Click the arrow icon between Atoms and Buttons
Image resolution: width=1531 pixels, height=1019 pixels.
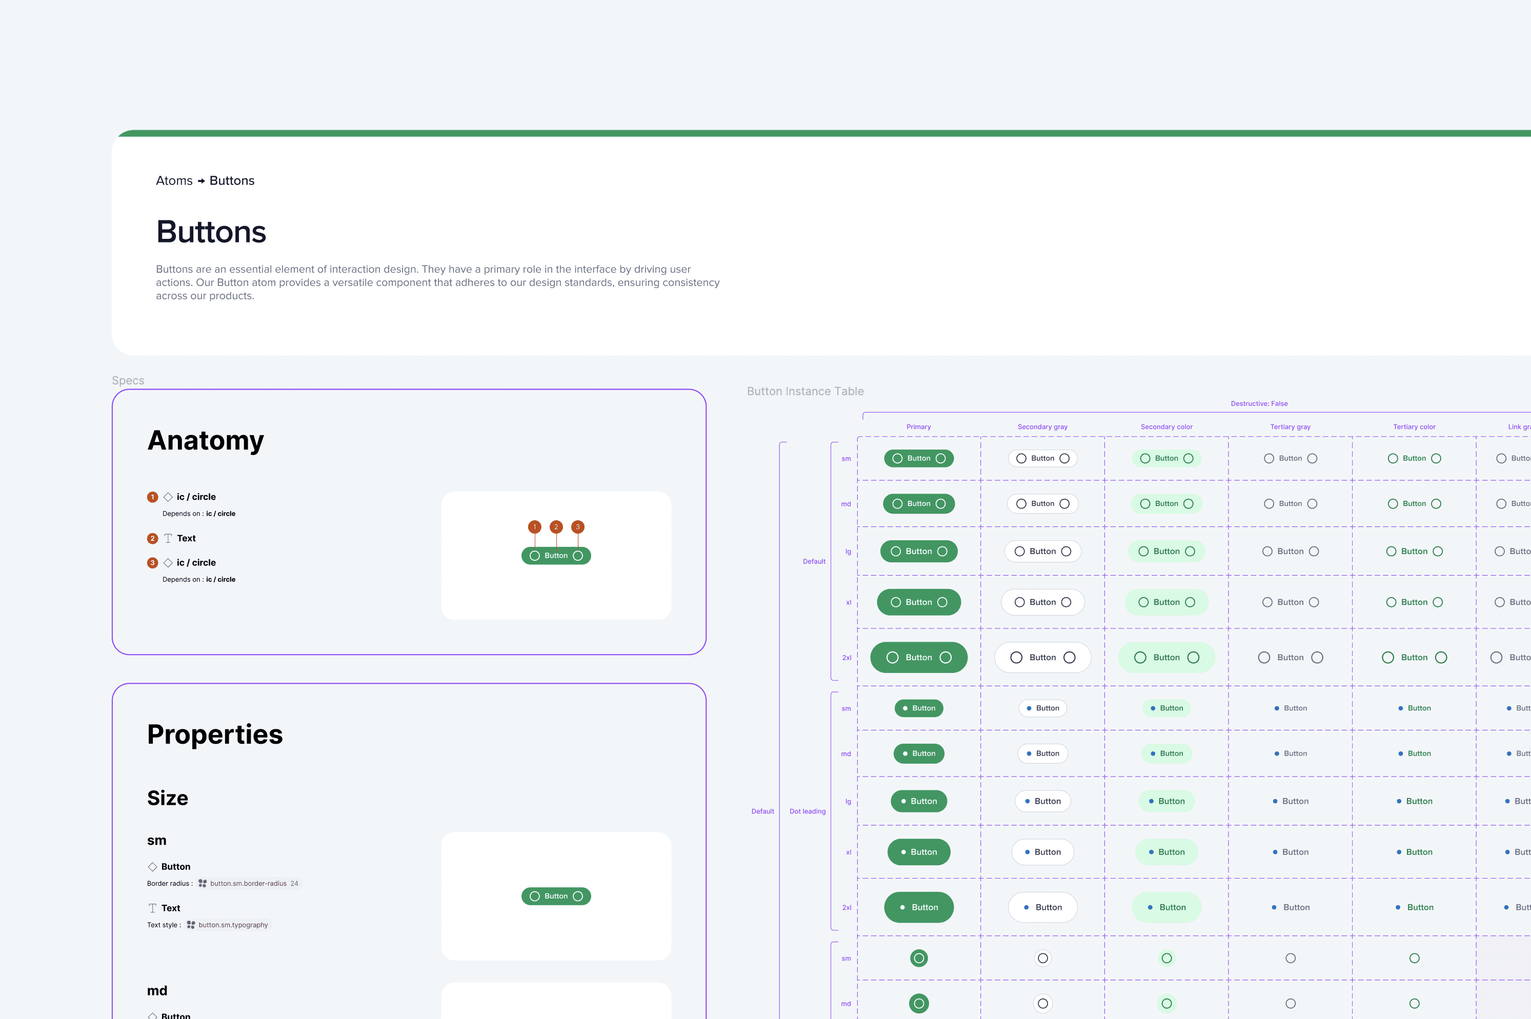click(x=202, y=180)
